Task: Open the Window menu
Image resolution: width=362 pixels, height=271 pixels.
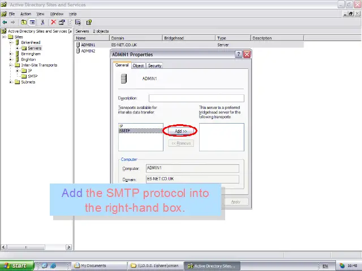Action: [57, 14]
